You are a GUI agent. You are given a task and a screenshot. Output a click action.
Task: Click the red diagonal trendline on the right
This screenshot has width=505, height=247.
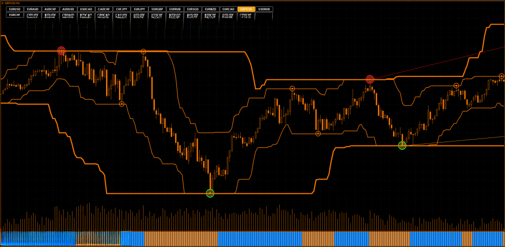(x=444, y=63)
